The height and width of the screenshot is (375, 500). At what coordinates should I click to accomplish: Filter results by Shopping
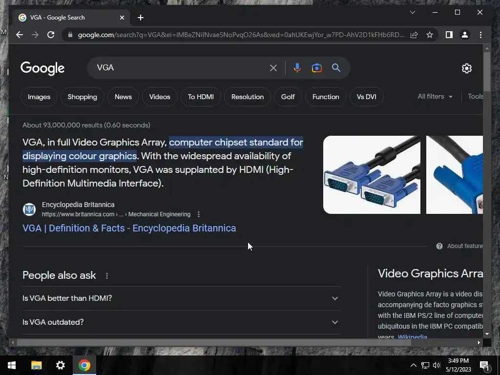pos(82,97)
